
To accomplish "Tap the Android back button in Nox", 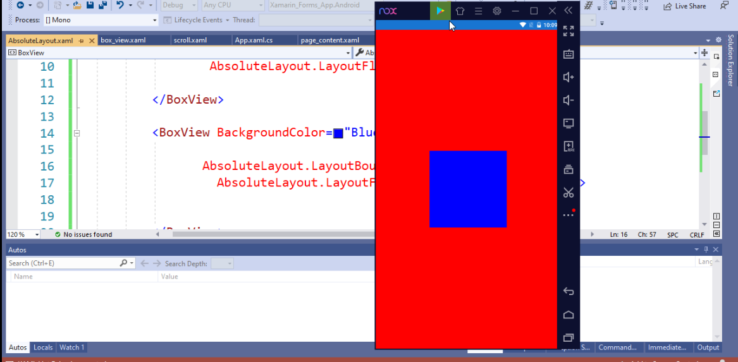I will coord(569,291).
